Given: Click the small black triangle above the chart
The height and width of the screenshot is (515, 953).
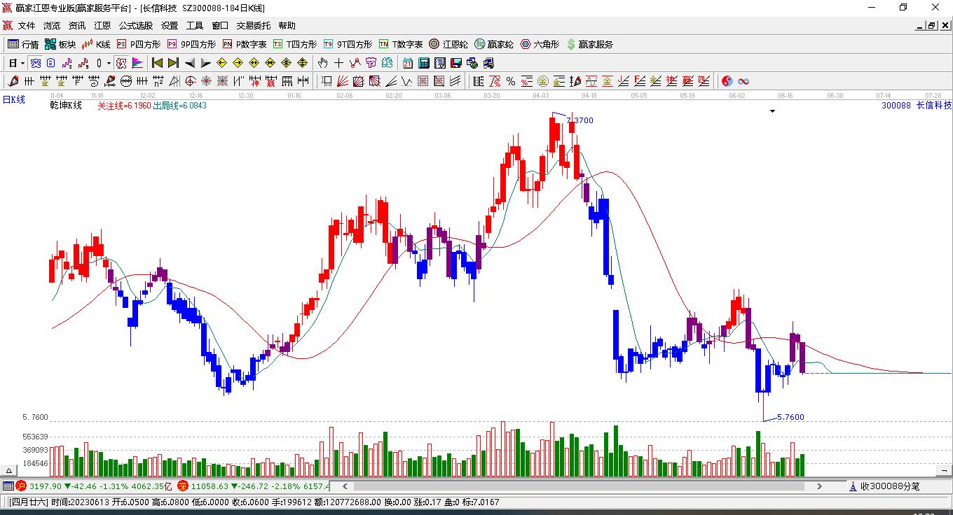Looking at the screenshot, I should coord(772,111).
